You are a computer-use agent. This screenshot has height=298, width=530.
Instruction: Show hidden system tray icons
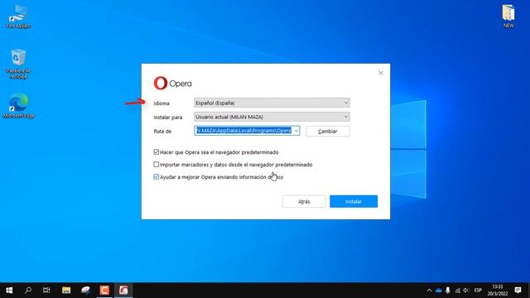(x=429, y=291)
